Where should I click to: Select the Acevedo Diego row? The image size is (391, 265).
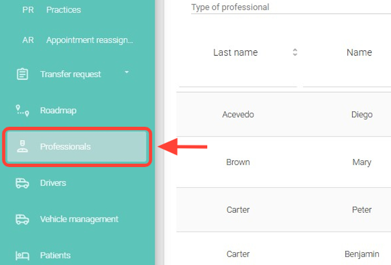click(284, 115)
